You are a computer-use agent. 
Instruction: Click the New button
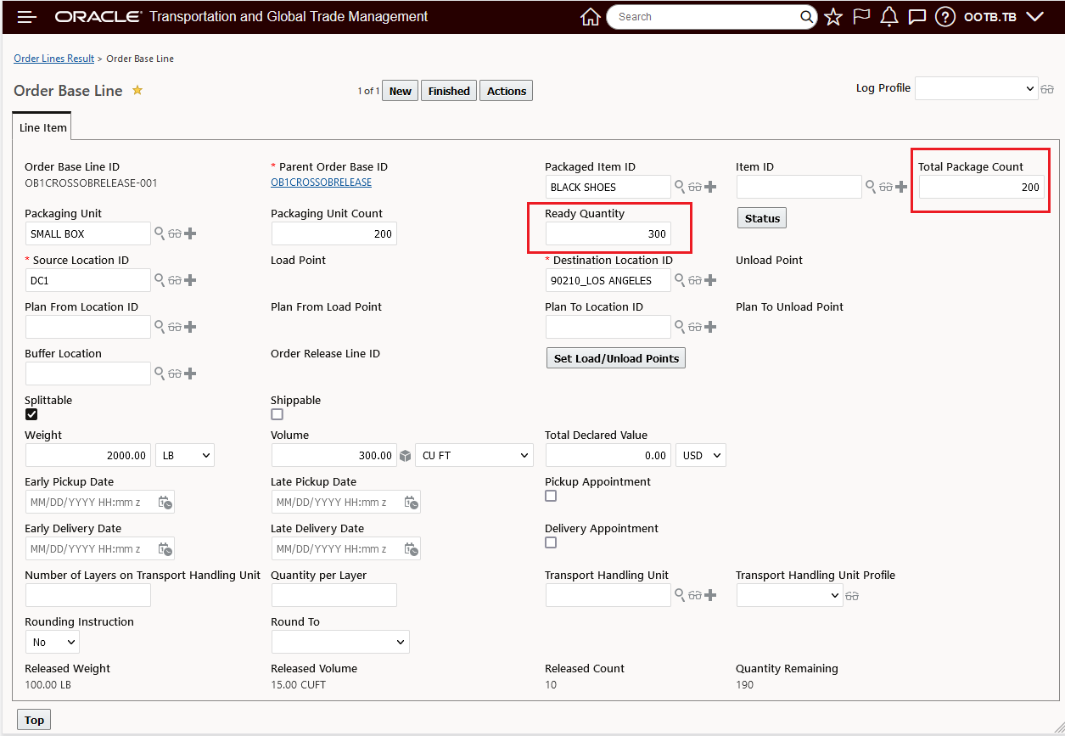click(401, 91)
